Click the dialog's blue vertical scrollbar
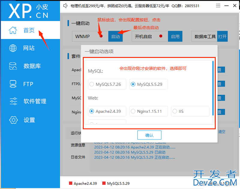Image resolution: width=240 pixels, height=189 pixels. tap(213, 88)
